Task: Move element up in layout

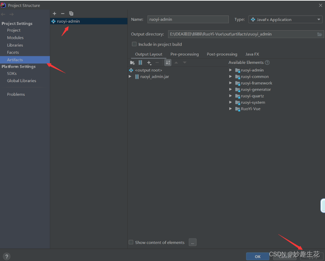Action: [176, 63]
